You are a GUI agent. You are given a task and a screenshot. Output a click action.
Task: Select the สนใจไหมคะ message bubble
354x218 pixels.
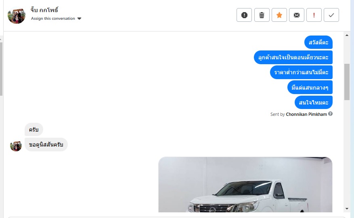(x=314, y=102)
